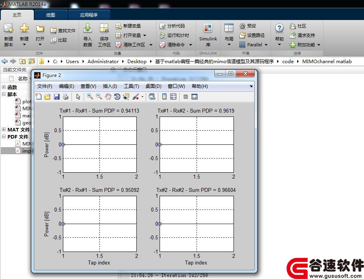
Task: Click Show Plot Tools and Dock icon
Action: coord(194,97)
